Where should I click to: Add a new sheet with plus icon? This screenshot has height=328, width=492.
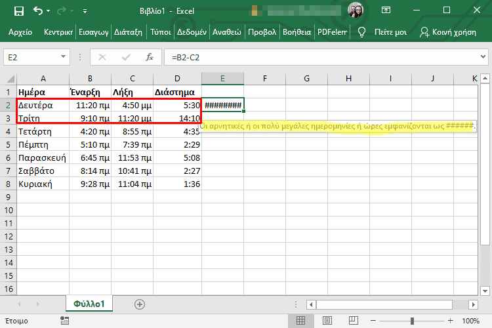tap(139, 304)
